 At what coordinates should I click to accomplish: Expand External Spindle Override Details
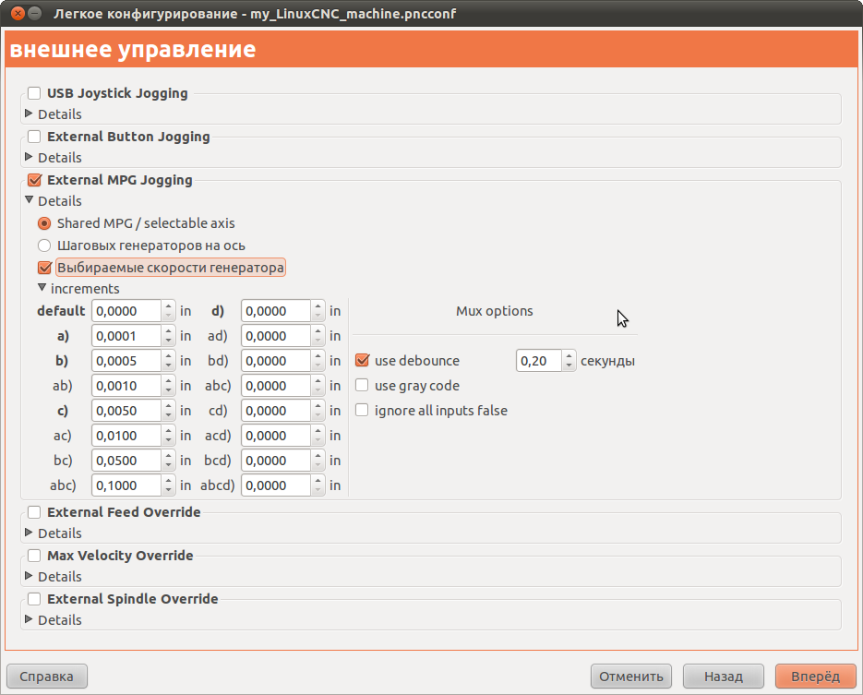tap(30, 619)
